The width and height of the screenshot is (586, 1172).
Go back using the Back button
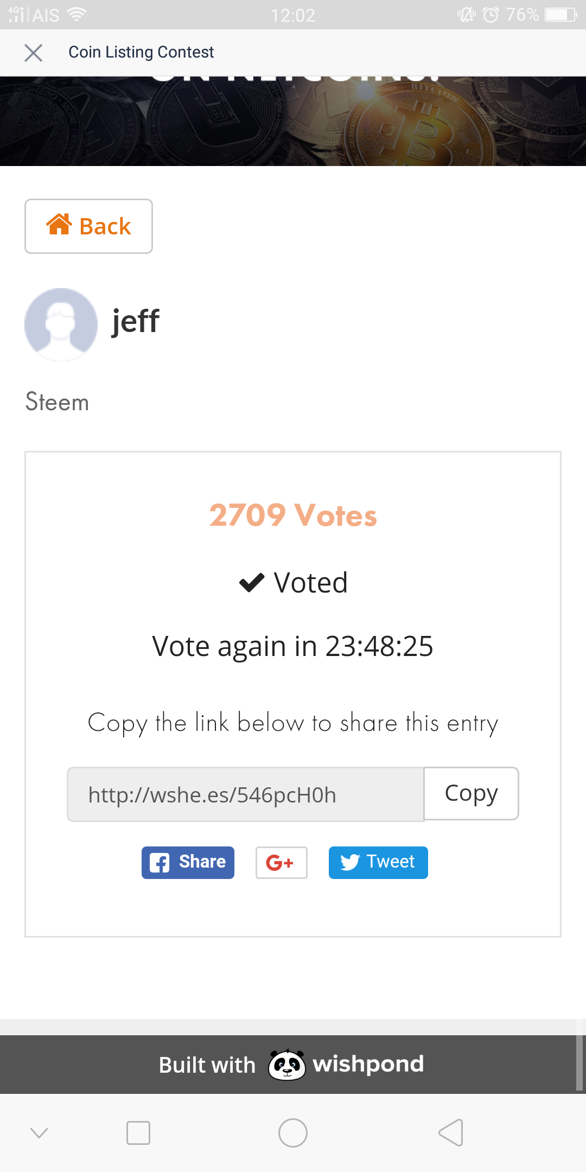coord(88,226)
